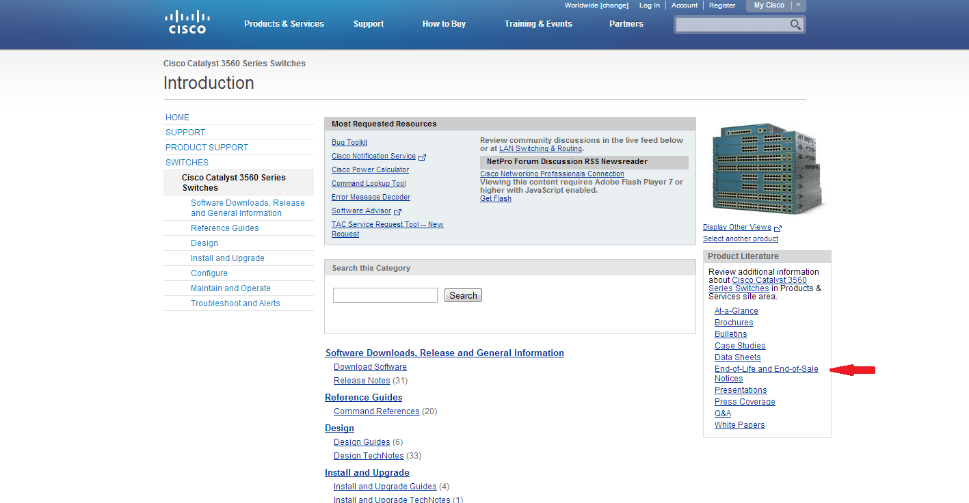969x503 pixels.
Task: Open Command Lookup Tool link
Action: (x=369, y=183)
